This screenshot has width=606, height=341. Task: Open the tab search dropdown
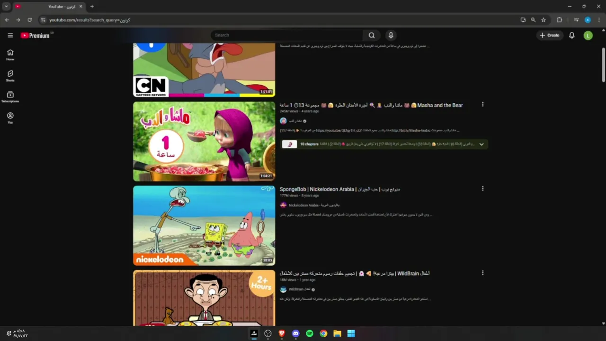[6, 7]
